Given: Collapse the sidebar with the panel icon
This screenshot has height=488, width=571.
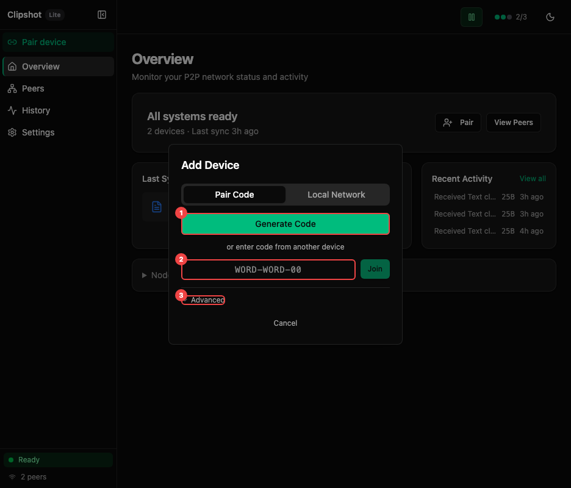Looking at the screenshot, I should (x=101, y=15).
